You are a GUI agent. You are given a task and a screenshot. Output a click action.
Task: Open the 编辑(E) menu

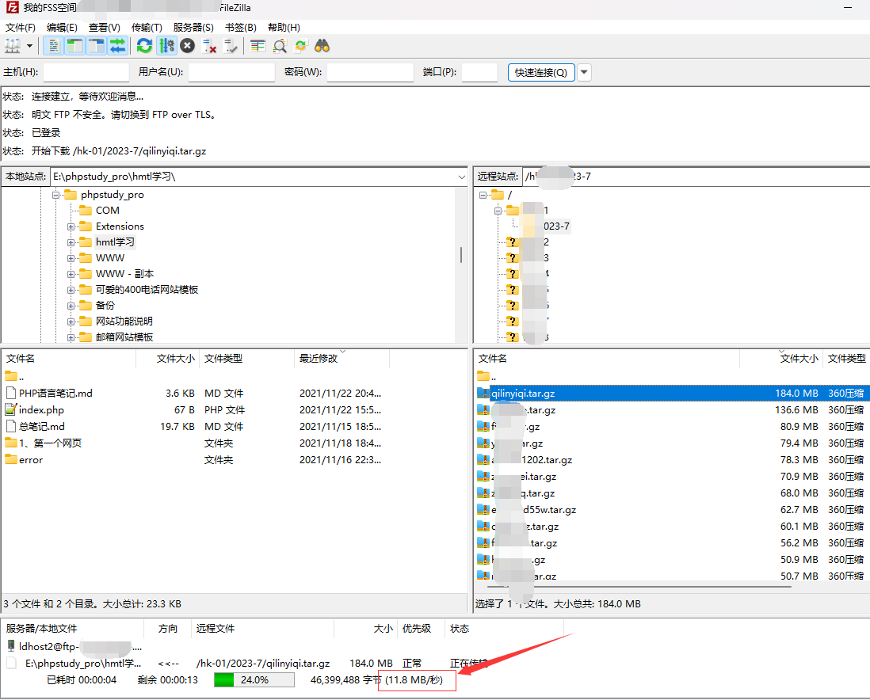tap(62, 27)
